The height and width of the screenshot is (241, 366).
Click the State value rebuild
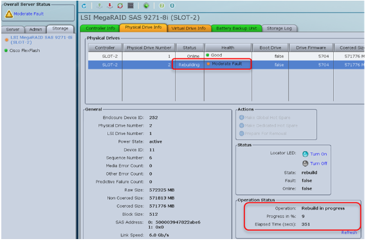[309, 173]
